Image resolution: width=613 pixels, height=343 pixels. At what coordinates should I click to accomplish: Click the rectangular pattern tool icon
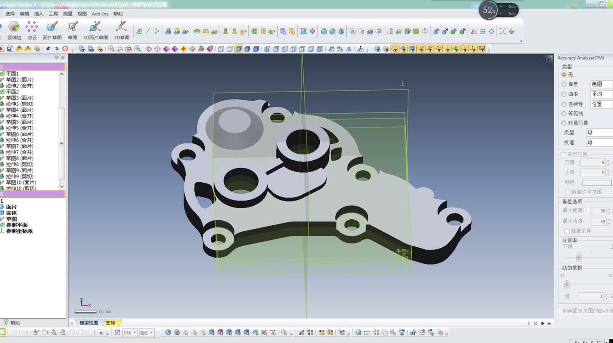[483, 32]
